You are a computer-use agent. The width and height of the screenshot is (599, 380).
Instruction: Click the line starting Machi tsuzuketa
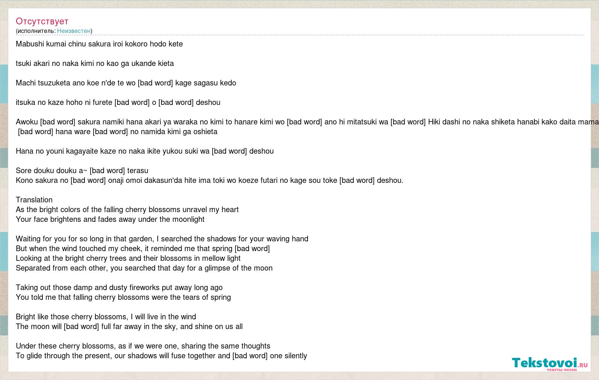point(126,83)
